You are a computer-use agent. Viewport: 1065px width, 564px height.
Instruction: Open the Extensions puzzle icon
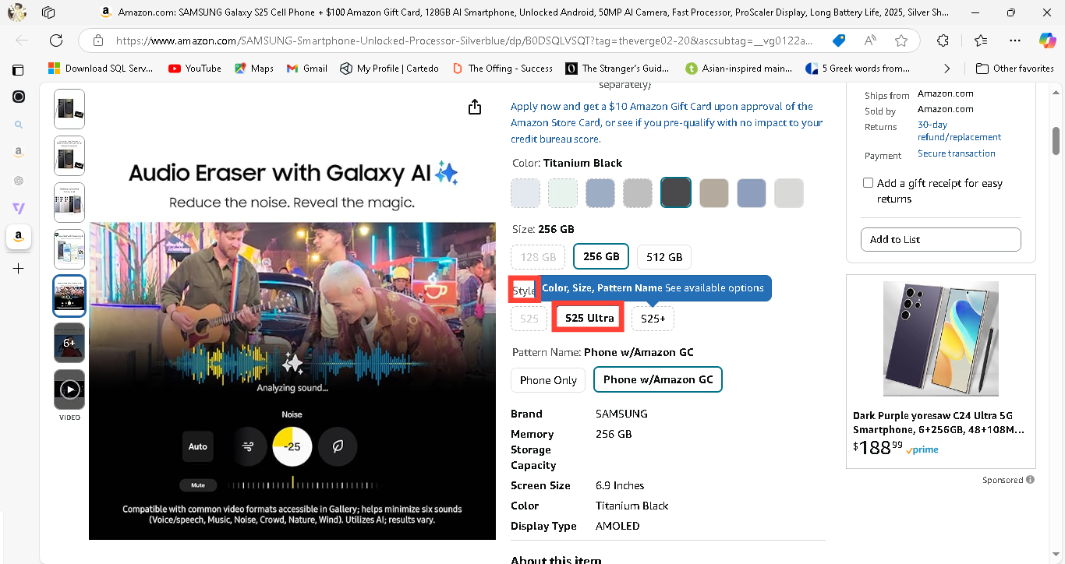pyautogui.click(x=943, y=41)
